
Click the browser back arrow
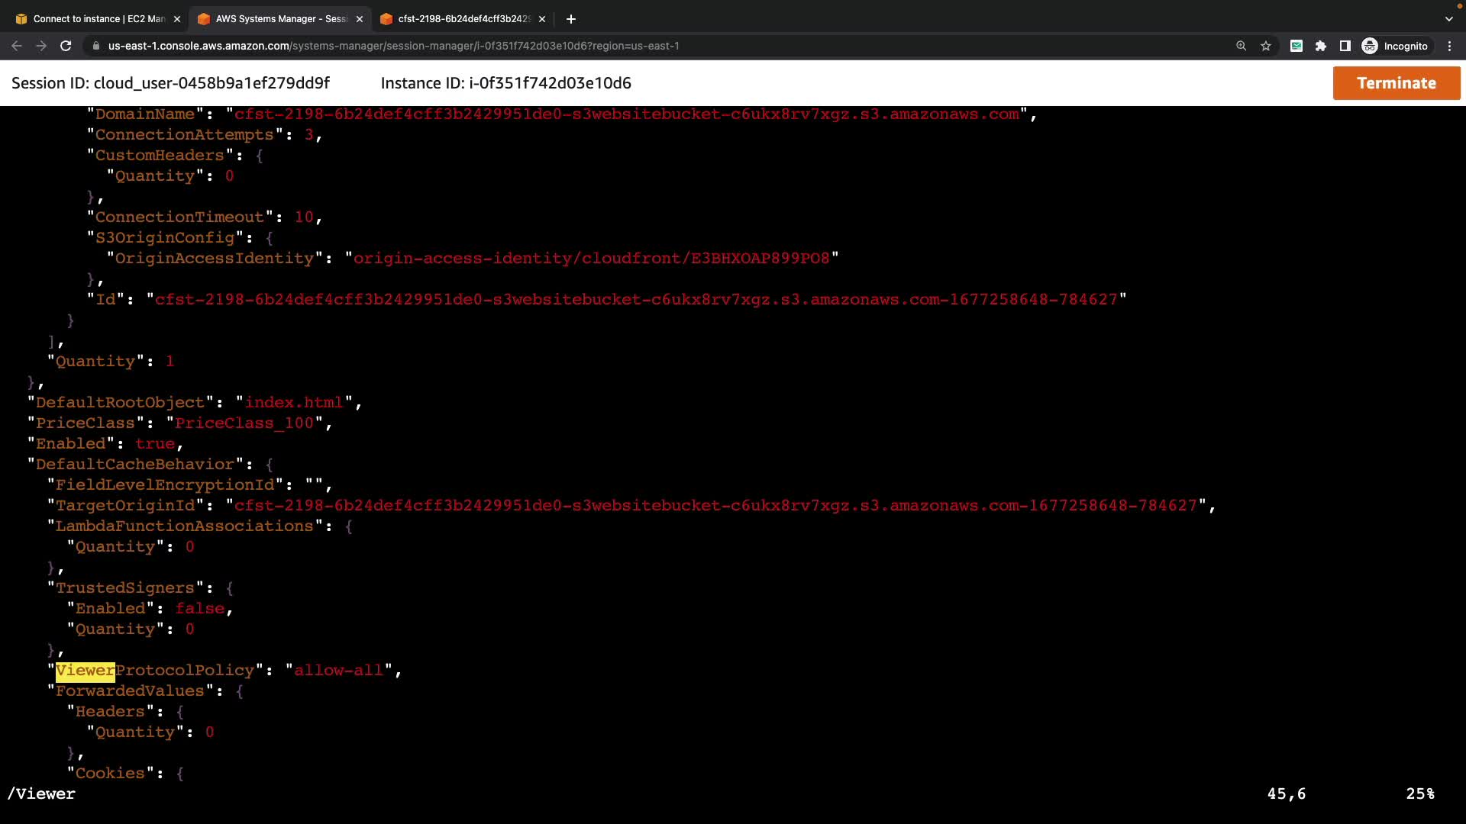tap(17, 46)
